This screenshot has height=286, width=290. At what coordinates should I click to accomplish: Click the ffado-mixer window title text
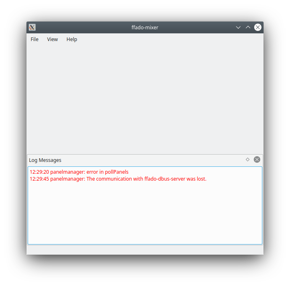(145, 28)
